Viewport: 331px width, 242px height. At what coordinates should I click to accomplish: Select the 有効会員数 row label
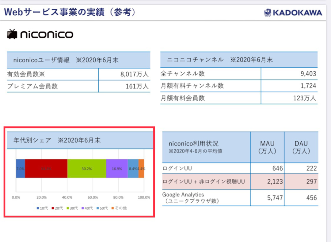(26, 74)
